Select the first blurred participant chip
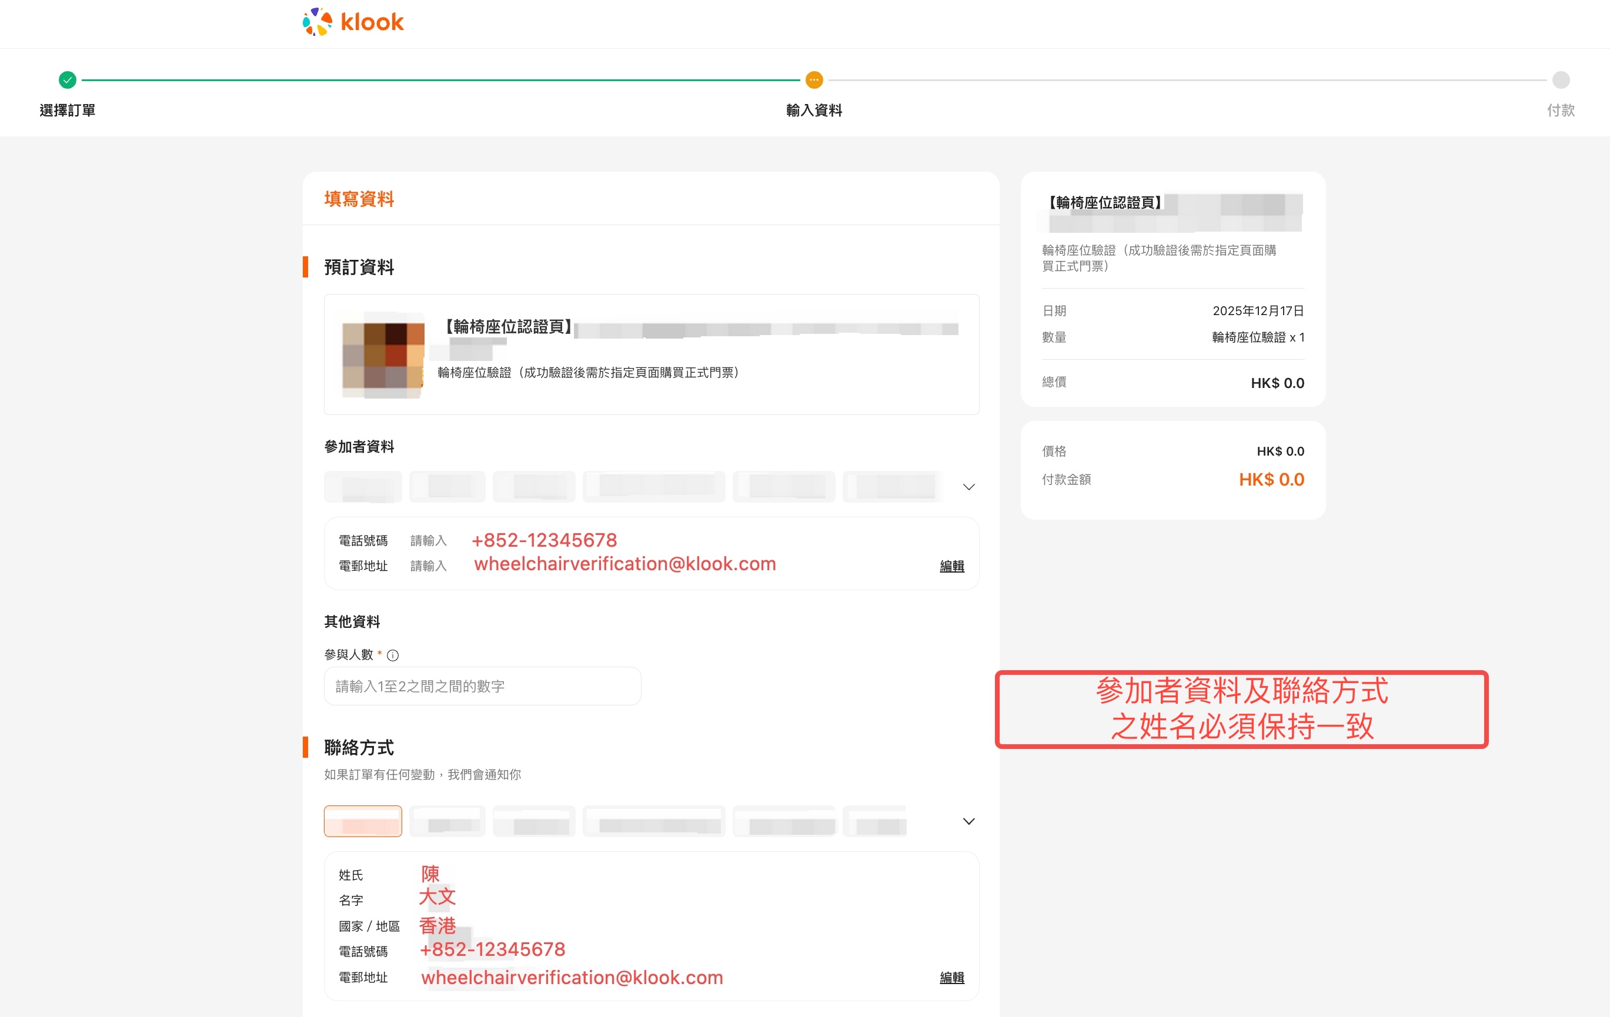 click(x=363, y=487)
